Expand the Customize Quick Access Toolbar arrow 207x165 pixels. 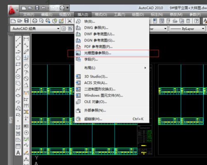click(67, 8)
